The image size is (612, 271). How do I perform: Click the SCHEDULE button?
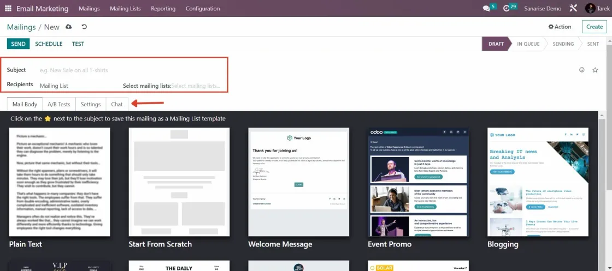pyautogui.click(x=49, y=44)
